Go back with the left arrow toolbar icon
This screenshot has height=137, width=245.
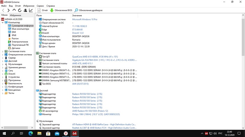click(3, 10)
